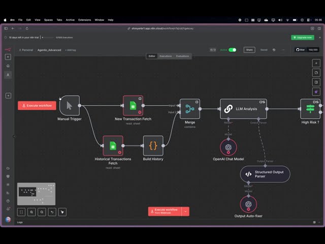
Task: Open the AI assistant sparkle icon
Action: pos(316,92)
